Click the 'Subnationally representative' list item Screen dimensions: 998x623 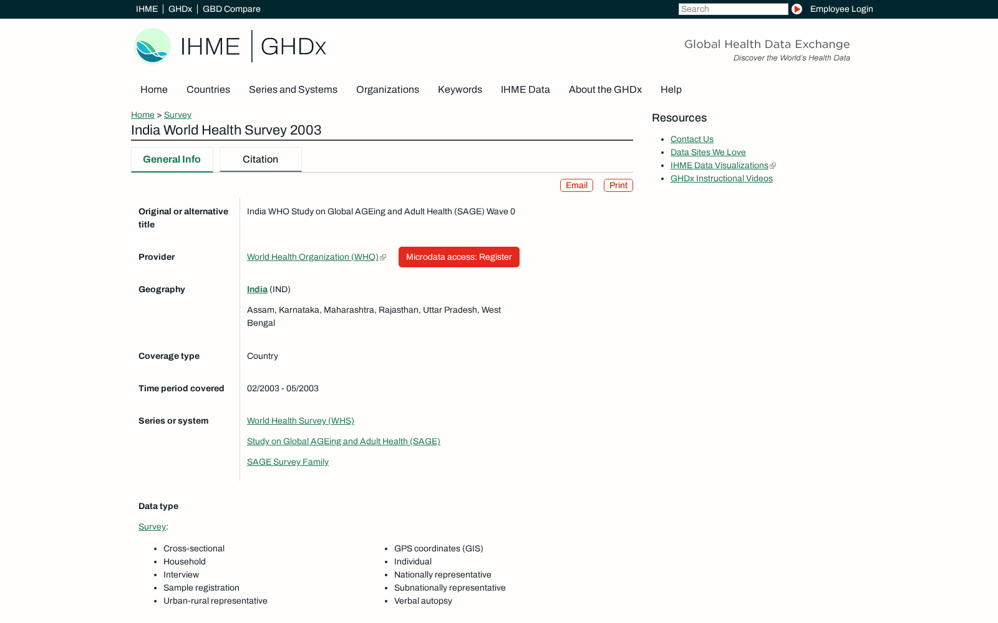(x=450, y=587)
